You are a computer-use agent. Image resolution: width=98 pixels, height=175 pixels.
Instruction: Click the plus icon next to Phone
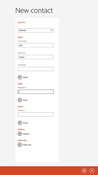pyautogui.click(x=20, y=123)
